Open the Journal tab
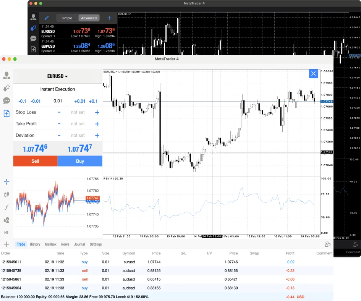The width and height of the screenshot is (361, 301). click(x=79, y=244)
